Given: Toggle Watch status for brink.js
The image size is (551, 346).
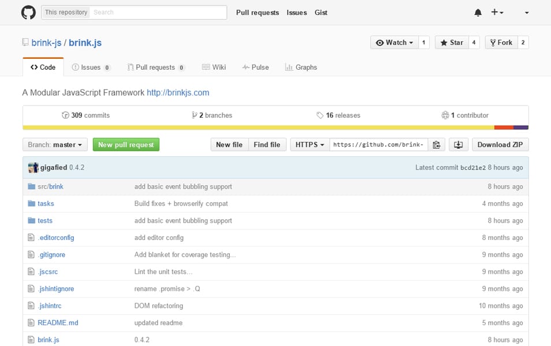Looking at the screenshot, I should pyautogui.click(x=393, y=42).
